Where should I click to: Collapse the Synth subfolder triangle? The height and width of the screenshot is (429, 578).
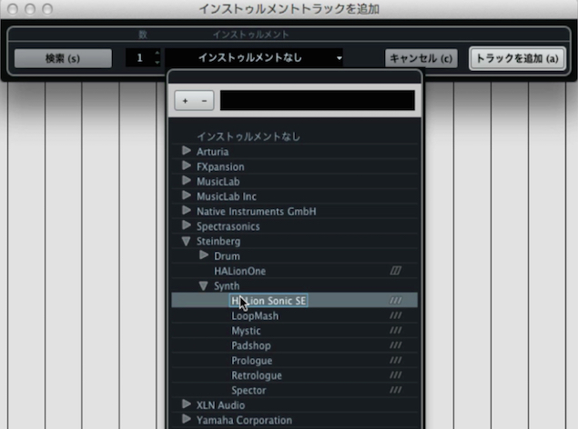pos(204,286)
